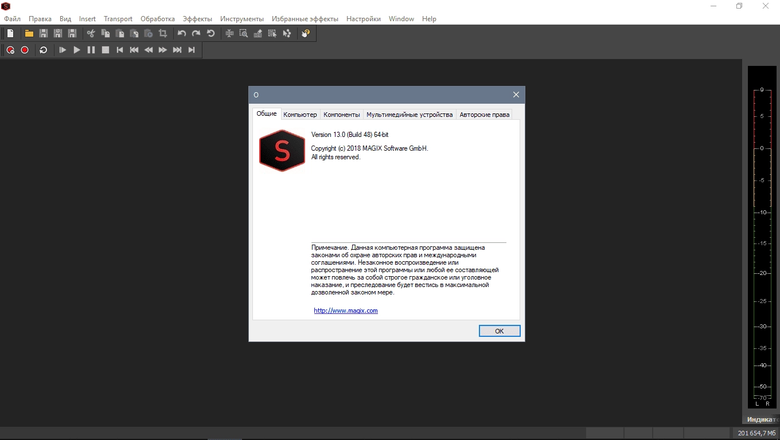This screenshot has height=440, width=780.
Task: Undo last action in toolbar
Action: pos(182,33)
